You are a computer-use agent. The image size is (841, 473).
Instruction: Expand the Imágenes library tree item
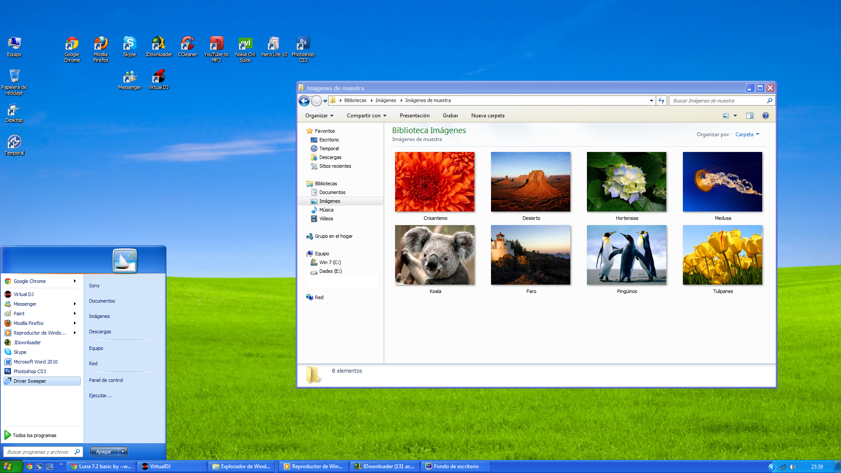pyautogui.click(x=307, y=201)
